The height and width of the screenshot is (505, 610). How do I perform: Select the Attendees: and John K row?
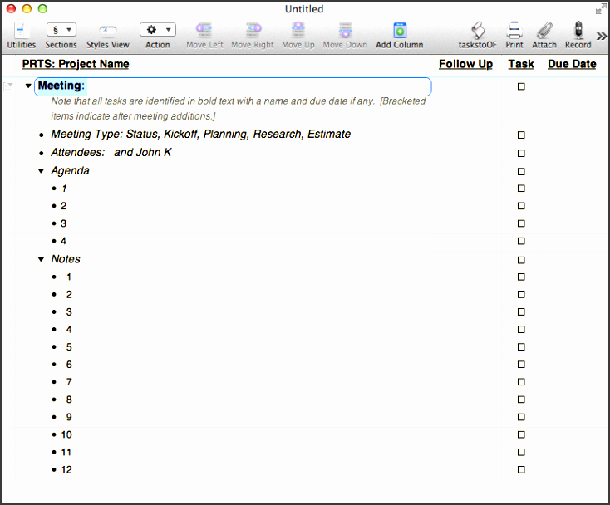click(111, 152)
